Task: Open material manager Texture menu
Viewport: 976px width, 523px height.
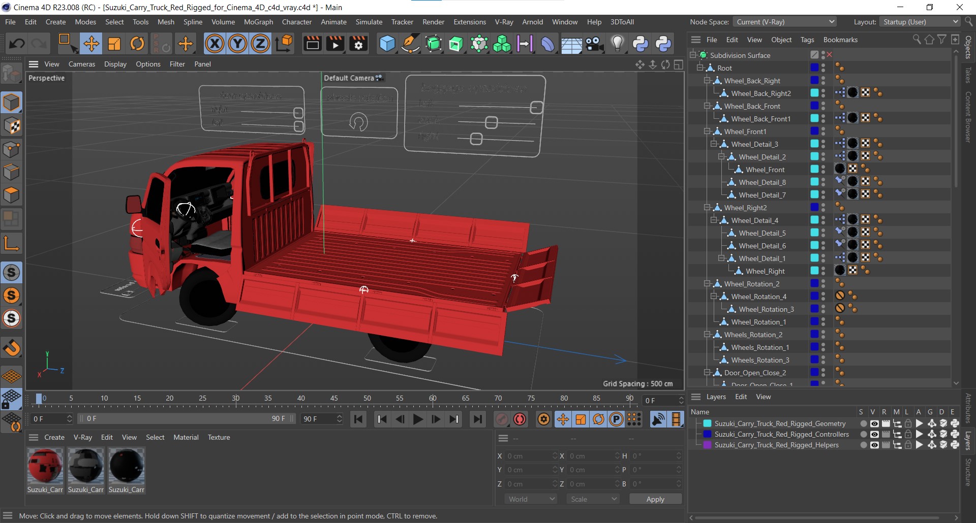Action: click(x=219, y=437)
